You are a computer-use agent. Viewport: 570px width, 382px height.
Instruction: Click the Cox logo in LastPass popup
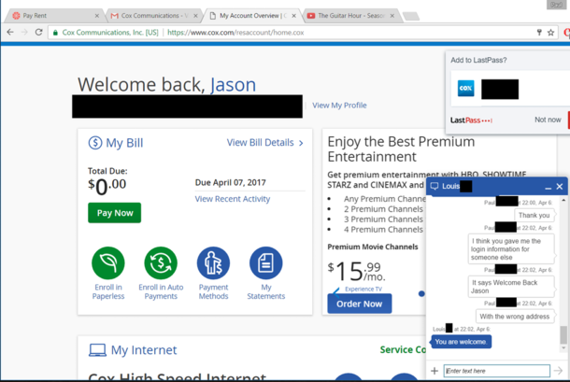coord(465,89)
